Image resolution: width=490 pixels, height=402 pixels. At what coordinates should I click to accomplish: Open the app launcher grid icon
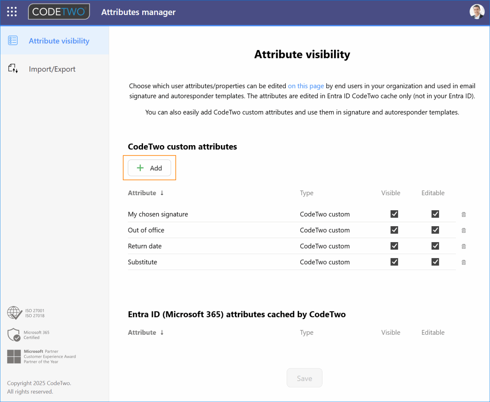12,12
